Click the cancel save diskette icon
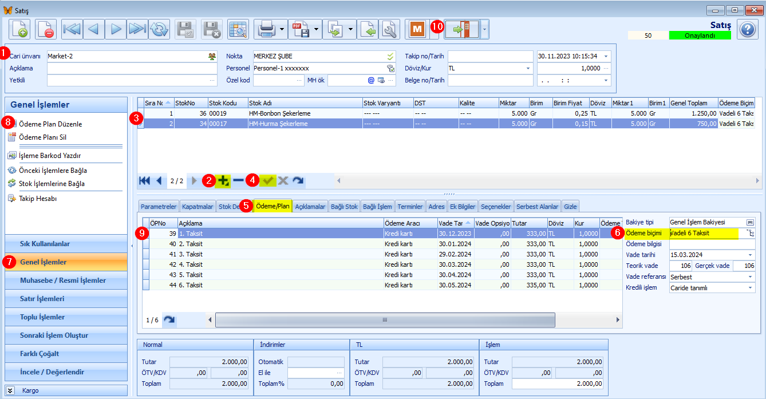This screenshot has width=766, height=399. [x=212, y=29]
